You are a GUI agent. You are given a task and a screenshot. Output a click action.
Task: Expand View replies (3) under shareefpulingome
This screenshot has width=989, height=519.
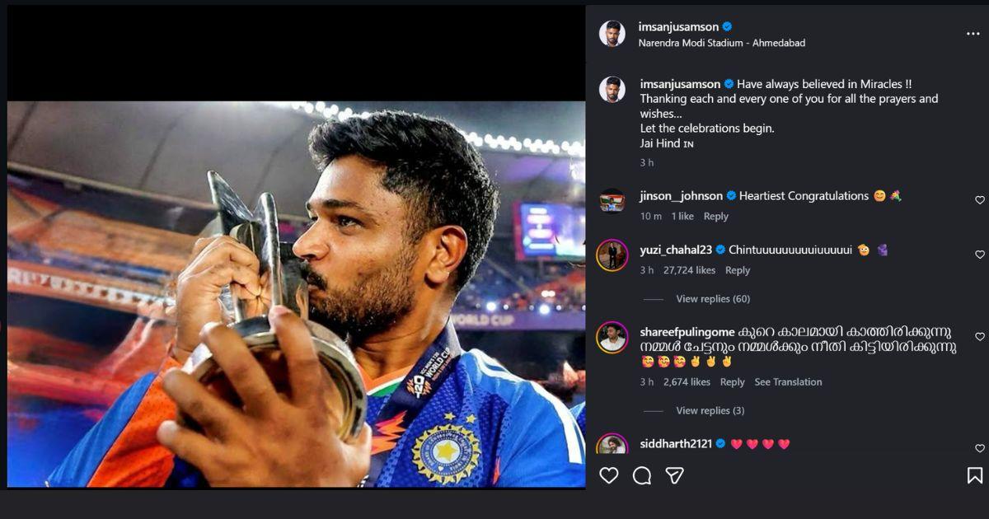(x=710, y=411)
